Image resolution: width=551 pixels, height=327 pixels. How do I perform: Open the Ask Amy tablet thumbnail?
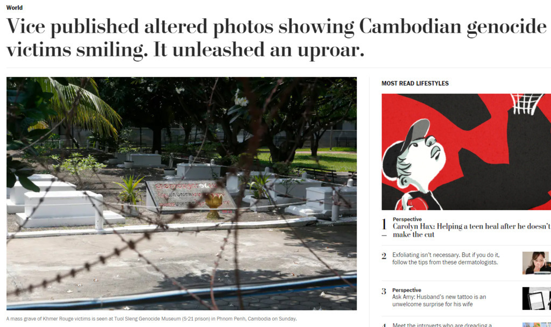pos(536,298)
